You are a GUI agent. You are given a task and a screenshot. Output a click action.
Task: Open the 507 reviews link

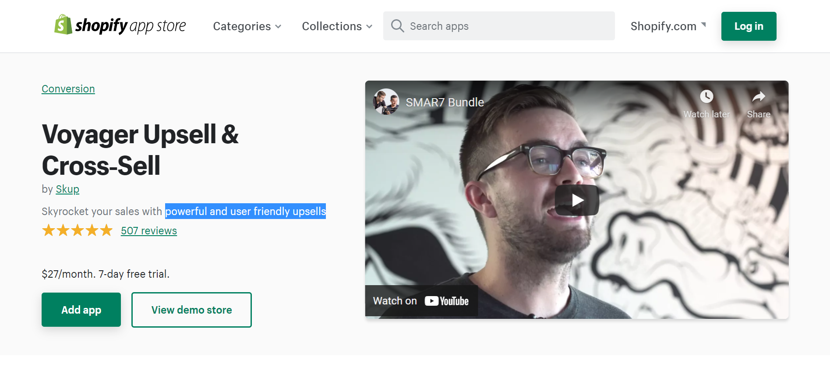[x=149, y=231]
